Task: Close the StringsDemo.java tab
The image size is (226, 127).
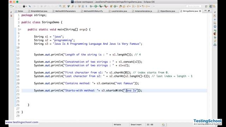Action: coord(200,11)
